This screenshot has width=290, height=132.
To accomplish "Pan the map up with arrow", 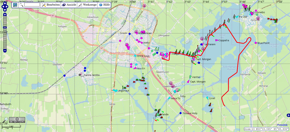I will point(5,3).
